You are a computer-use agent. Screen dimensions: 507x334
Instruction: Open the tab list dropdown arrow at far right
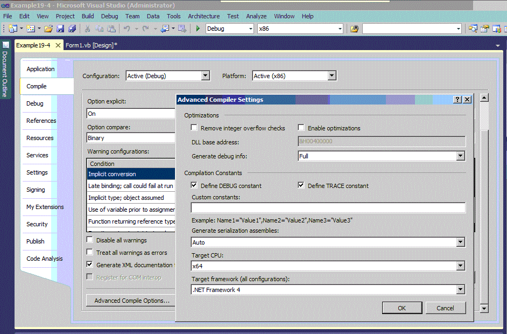click(x=498, y=46)
